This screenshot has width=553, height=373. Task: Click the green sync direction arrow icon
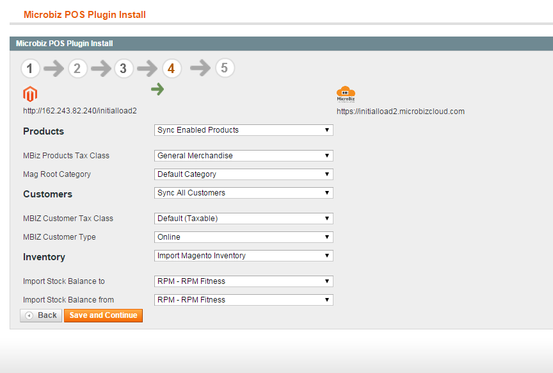(157, 89)
